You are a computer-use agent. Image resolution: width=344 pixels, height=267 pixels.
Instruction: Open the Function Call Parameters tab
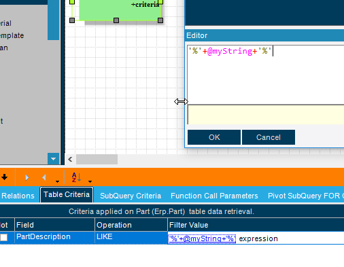pos(214,196)
